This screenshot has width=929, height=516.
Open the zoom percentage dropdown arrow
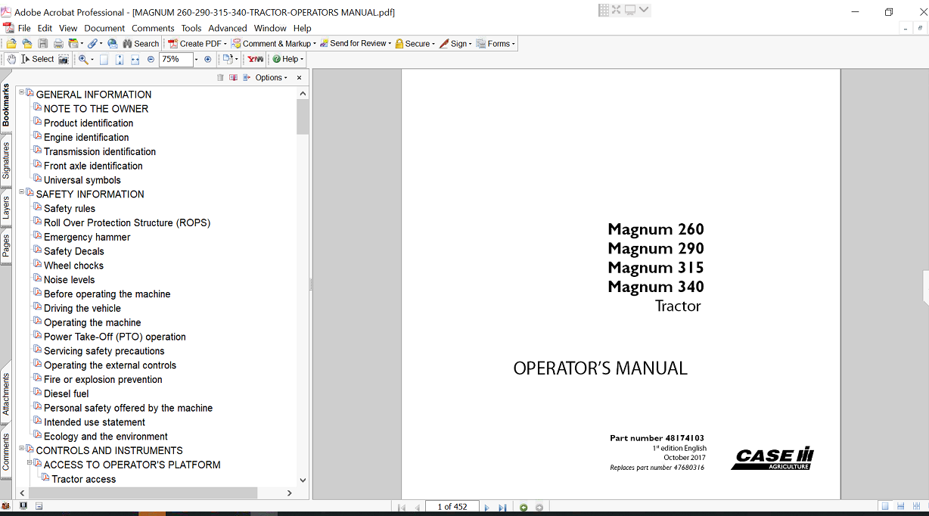tap(196, 59)
